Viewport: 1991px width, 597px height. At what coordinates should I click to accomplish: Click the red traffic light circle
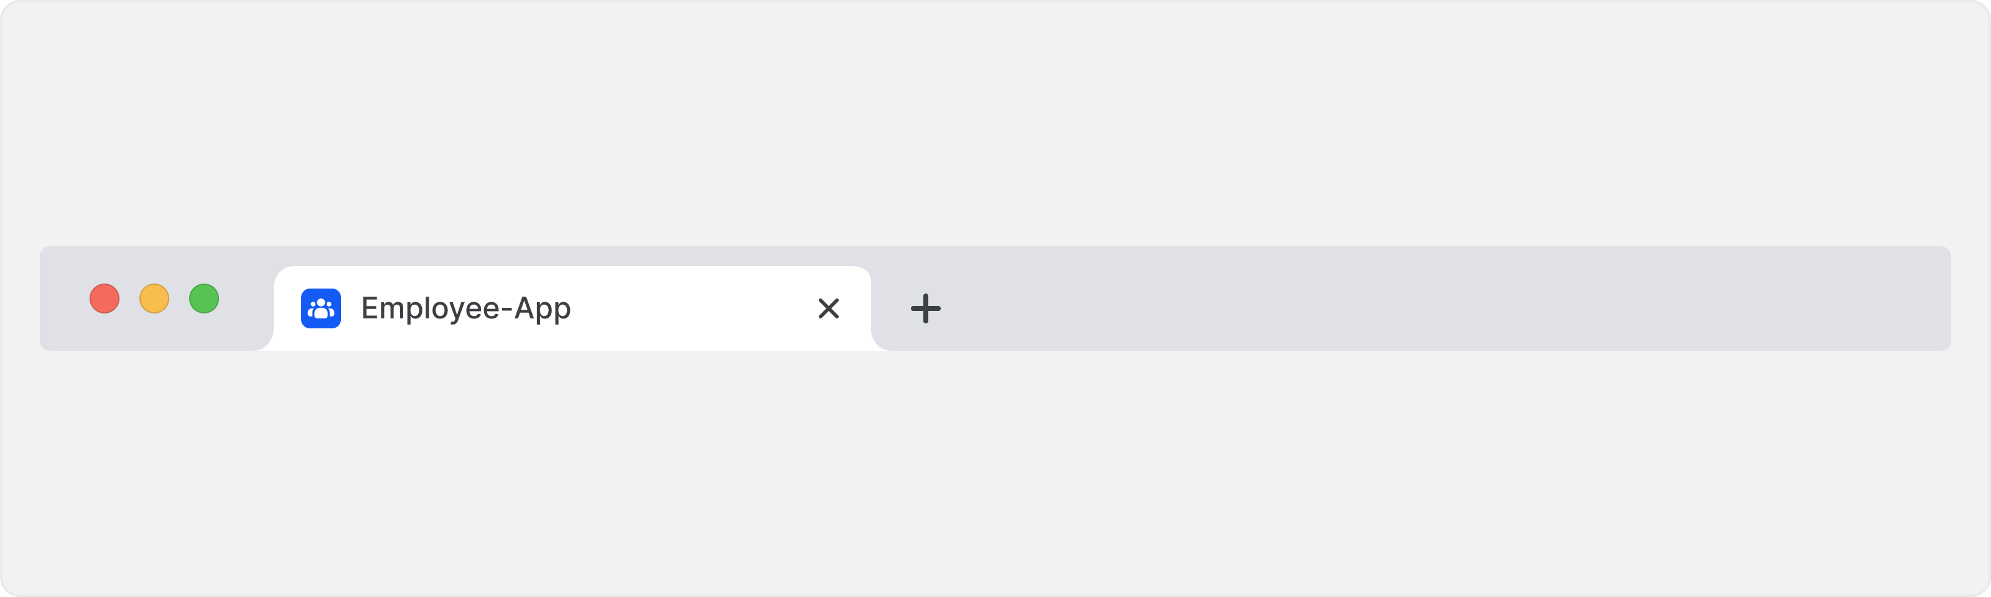(x=105, y=298)
